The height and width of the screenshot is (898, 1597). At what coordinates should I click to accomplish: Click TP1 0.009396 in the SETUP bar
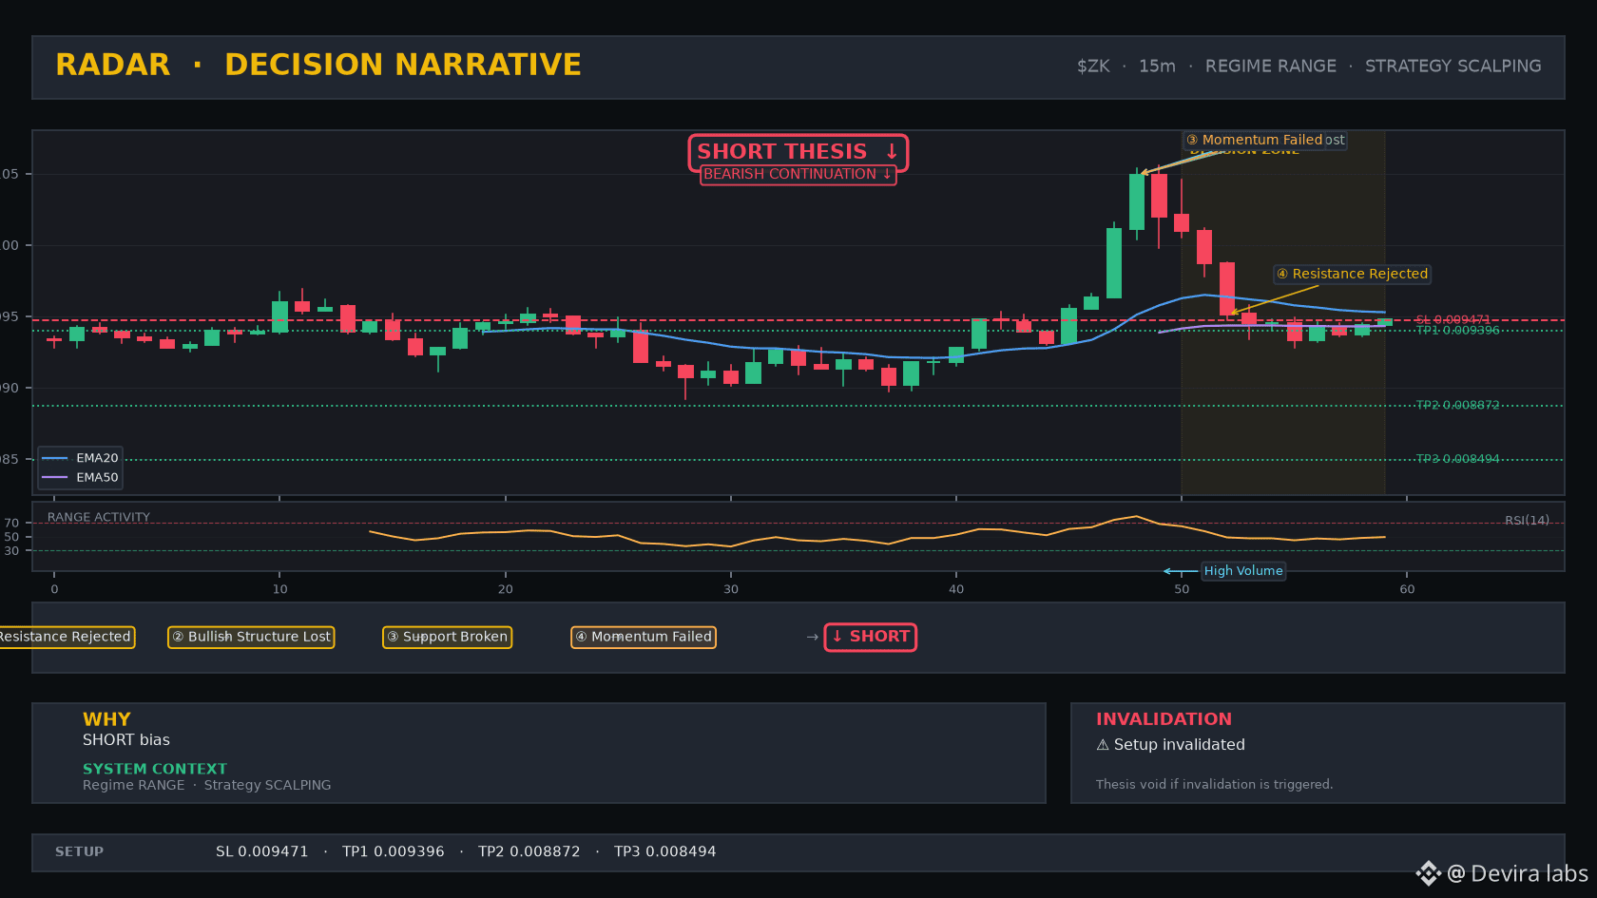394,851
